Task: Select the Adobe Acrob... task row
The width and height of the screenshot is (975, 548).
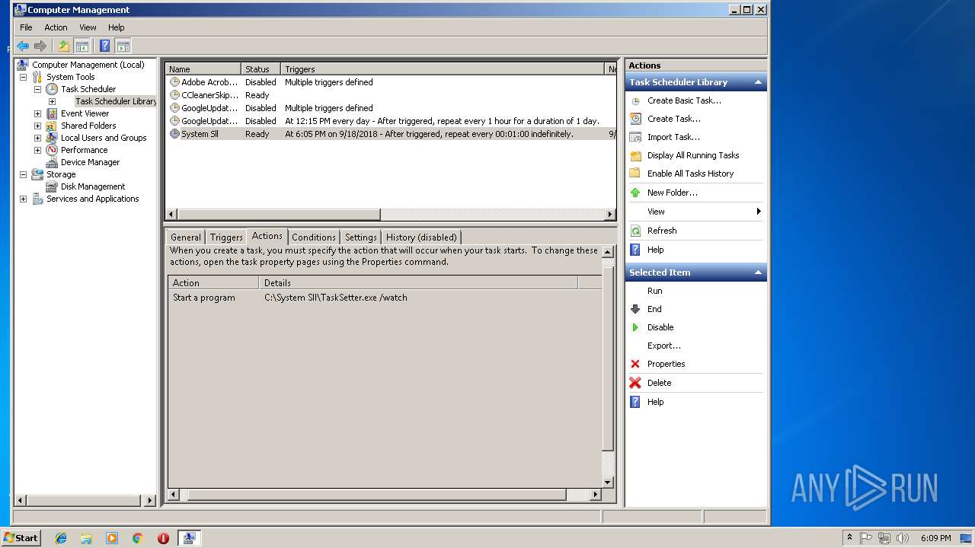Action: coord(391,82)
